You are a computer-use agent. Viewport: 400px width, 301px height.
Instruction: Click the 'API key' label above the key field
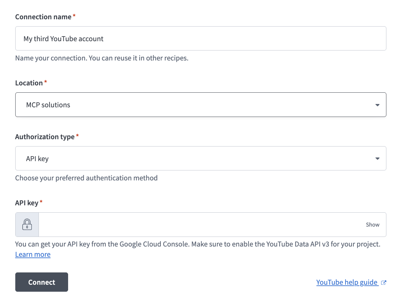point(27,203)
